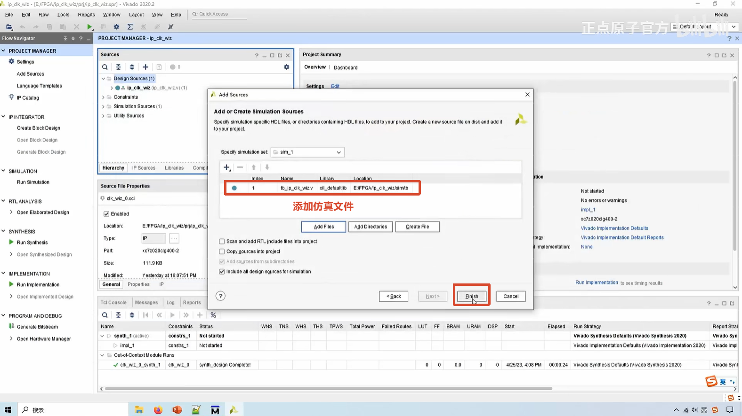This screenshot has height=416, width=742.
Task: Expand all items in Sources panel
Action: (x=132, y=67)
